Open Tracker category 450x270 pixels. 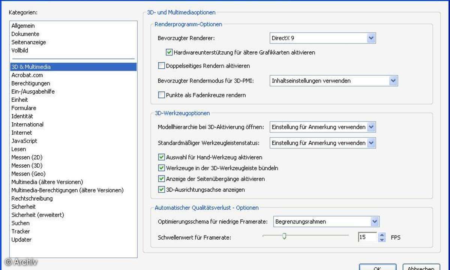click(x=73, y=231)
